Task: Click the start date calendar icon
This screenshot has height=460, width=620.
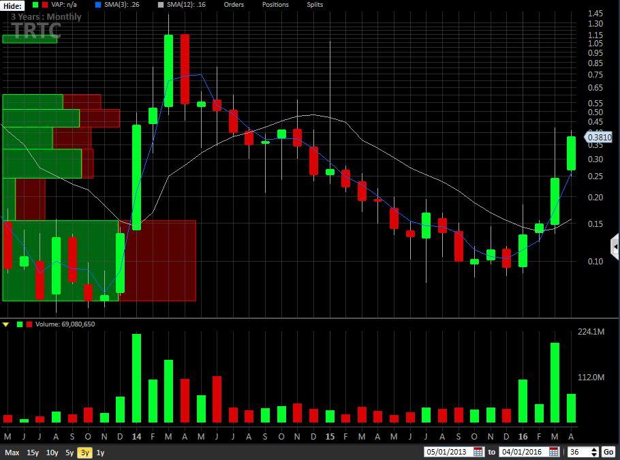Action: pyautogui.click(x=478, y=452)
